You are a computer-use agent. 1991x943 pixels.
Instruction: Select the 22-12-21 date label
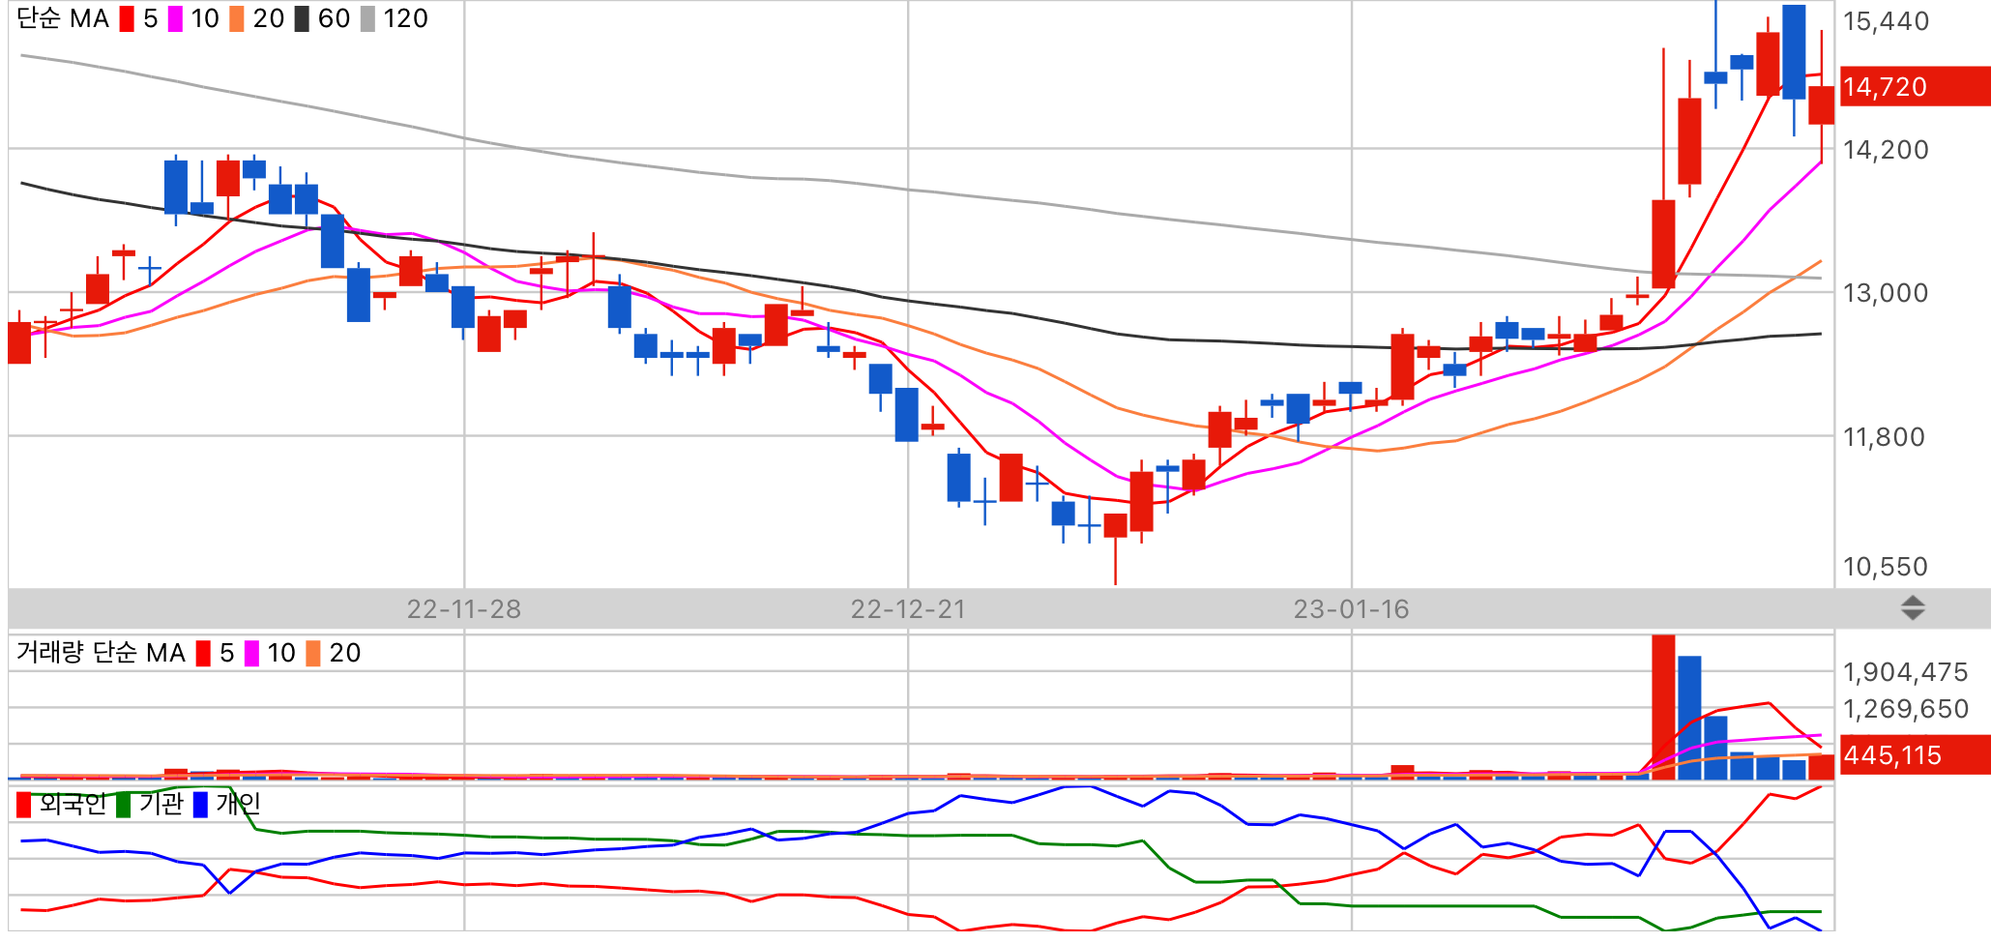908,609
